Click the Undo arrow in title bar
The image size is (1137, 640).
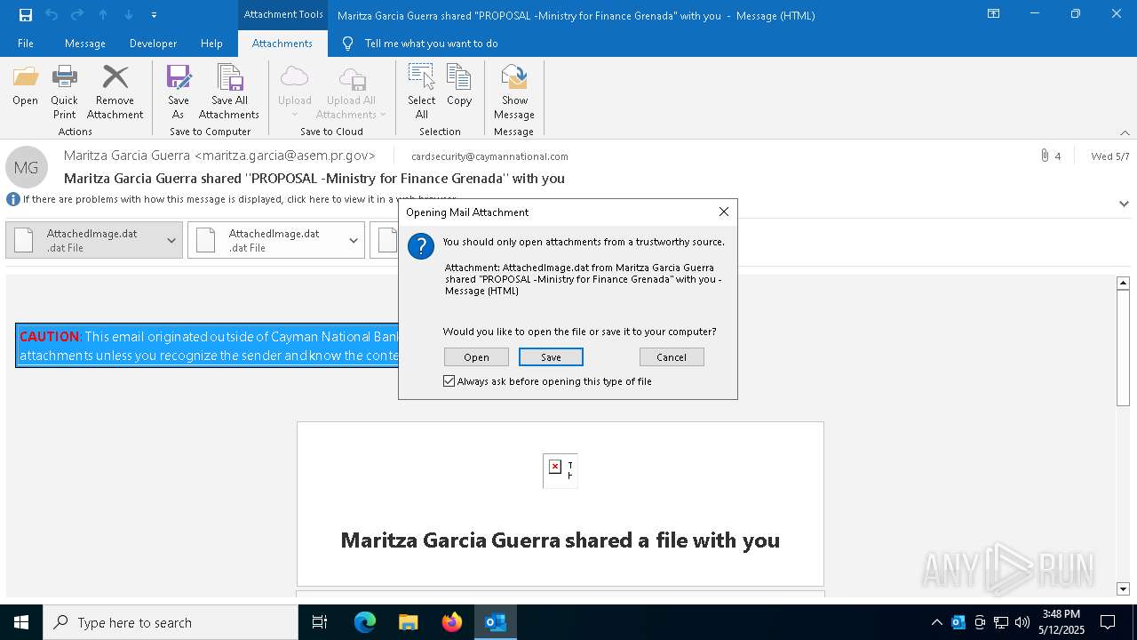pyautogui.click(x=52, y=14)
